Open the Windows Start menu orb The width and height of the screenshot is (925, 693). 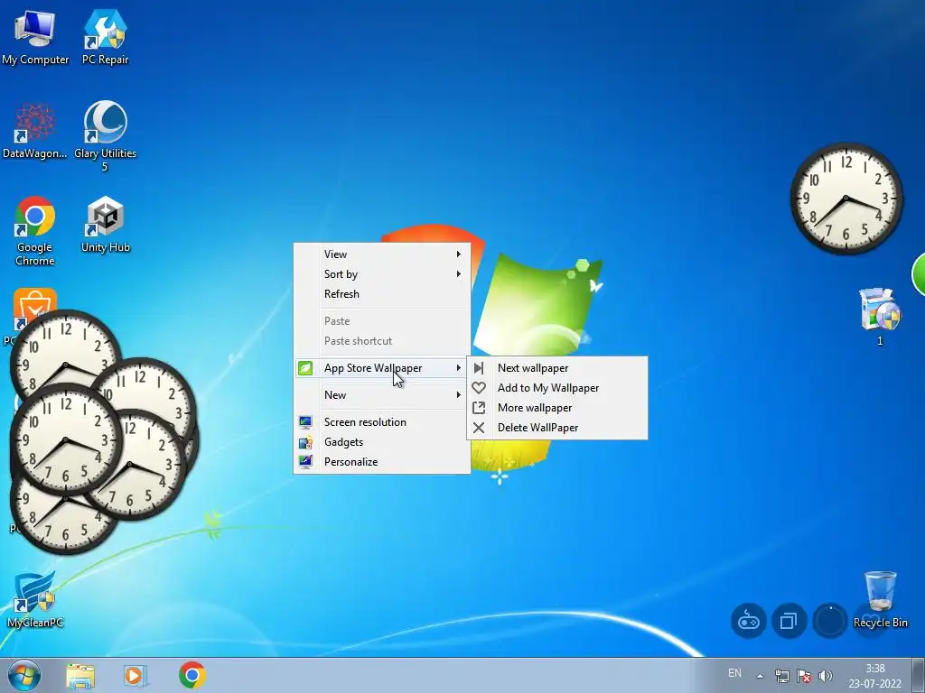pos(24,675)
